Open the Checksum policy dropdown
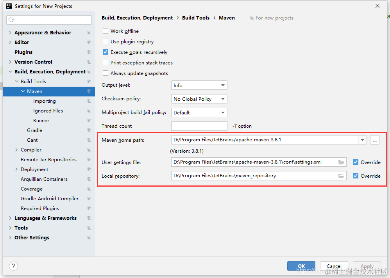Screen dimensions: 390x278 [x=199, y=99]
